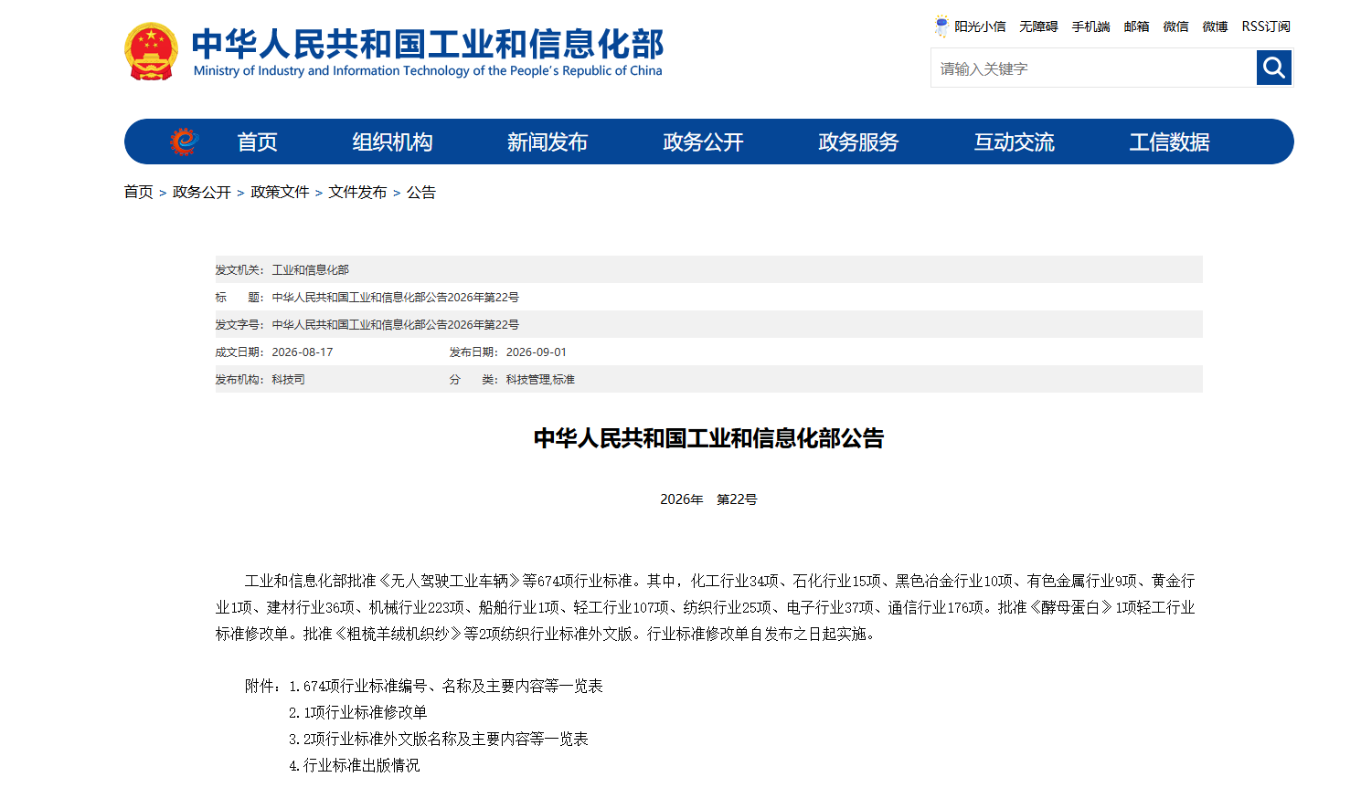The height and width of the screenshot is (798, 1361).
Task: Click the heading 中华人民共和国工业和信息化部公告
Action: [708, 438]
